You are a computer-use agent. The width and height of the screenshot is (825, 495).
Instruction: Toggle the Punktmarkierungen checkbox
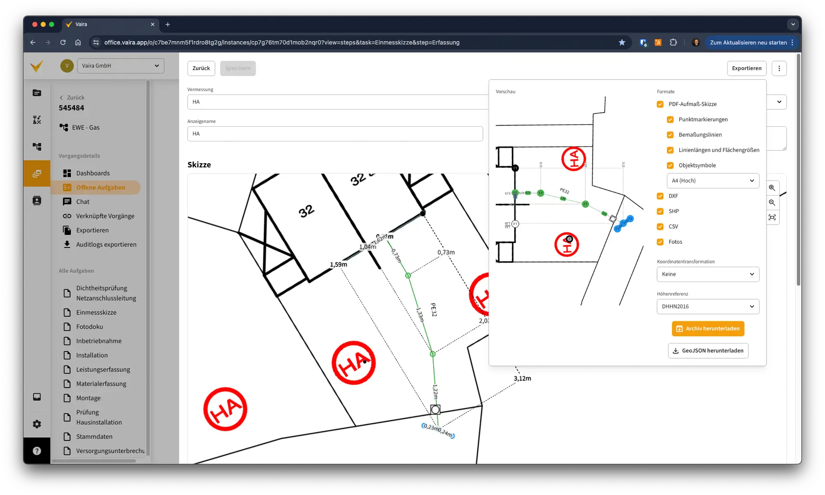point(670,119)
